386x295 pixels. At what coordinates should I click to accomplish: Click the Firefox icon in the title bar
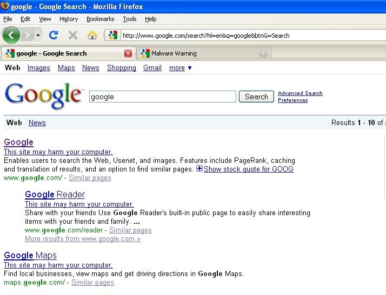5,6
